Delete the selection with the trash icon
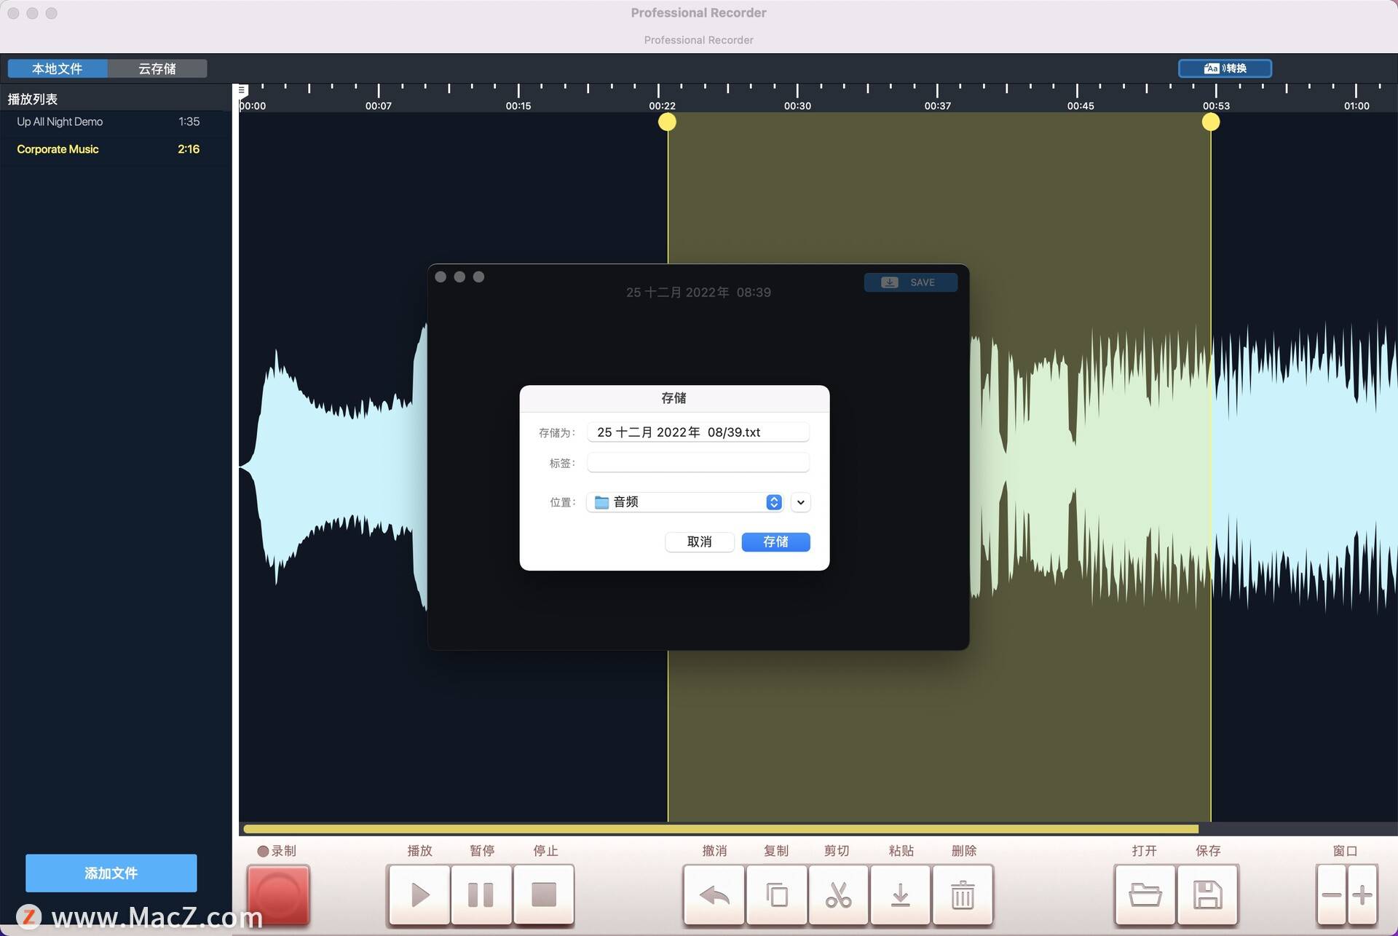Viewport: 1398px width, 936px height. (963, 895)
